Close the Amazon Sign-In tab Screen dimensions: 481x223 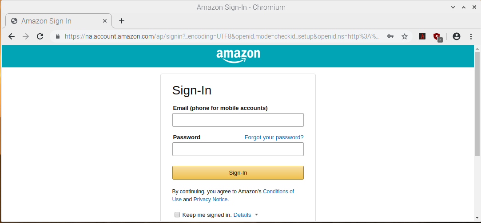[105, 21]
